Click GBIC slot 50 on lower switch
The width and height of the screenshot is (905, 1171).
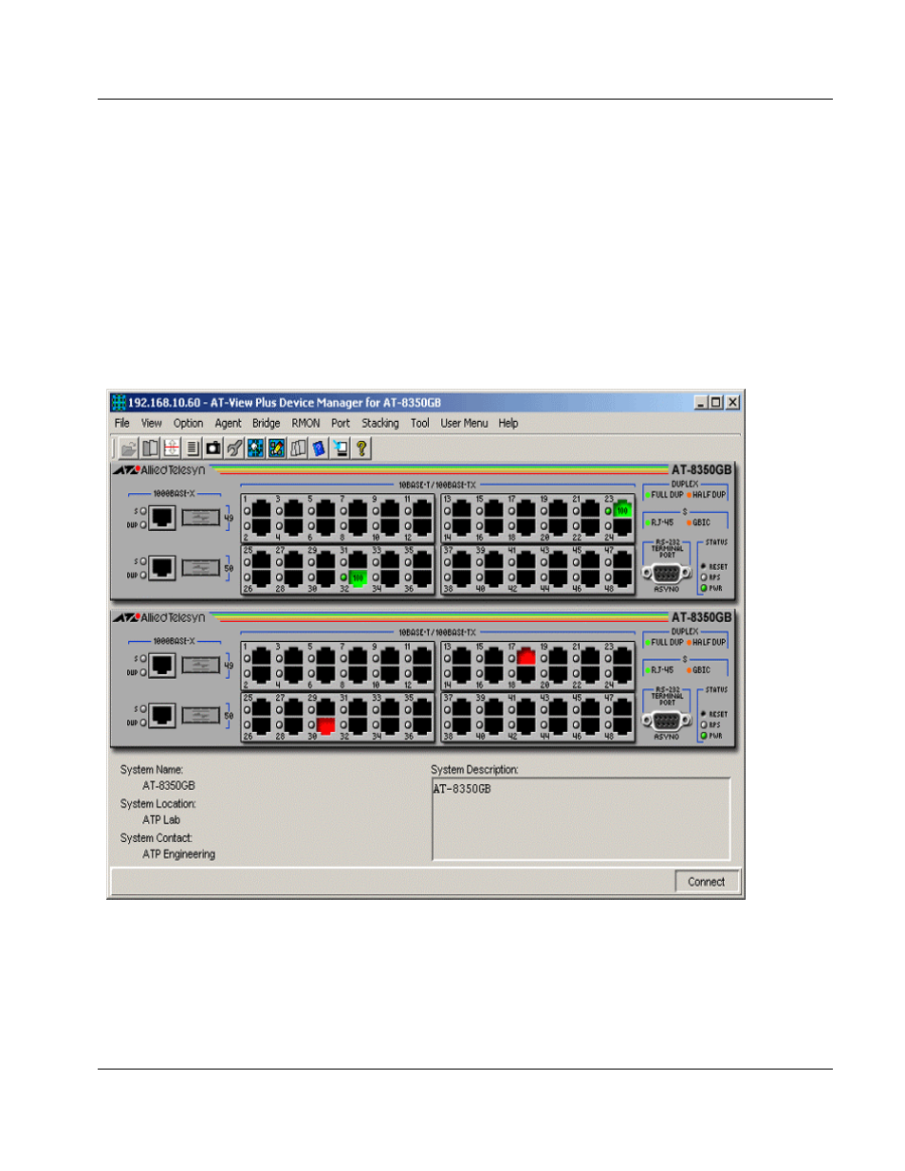200,715
